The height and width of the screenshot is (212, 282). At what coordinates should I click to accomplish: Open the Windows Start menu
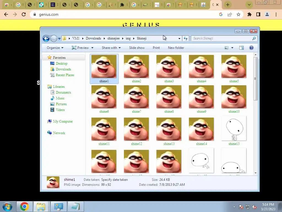(7, 206)
